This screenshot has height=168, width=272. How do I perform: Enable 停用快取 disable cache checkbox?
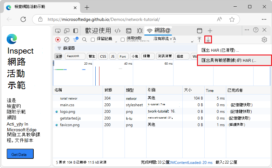coord(123,40)
